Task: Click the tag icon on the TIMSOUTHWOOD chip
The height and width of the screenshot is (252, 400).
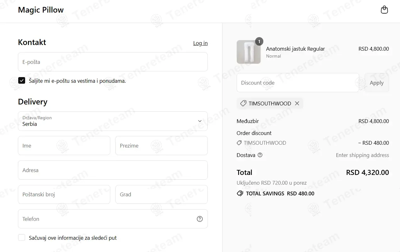Action: click(x=243, y=104)
